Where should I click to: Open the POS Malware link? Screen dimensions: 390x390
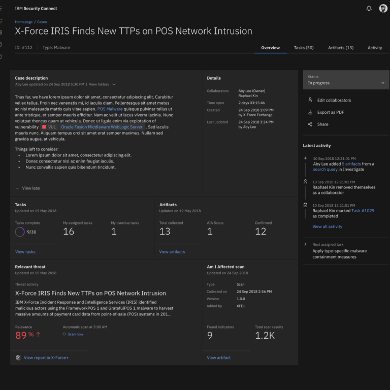pyautogui.click(x=110, y=109)
